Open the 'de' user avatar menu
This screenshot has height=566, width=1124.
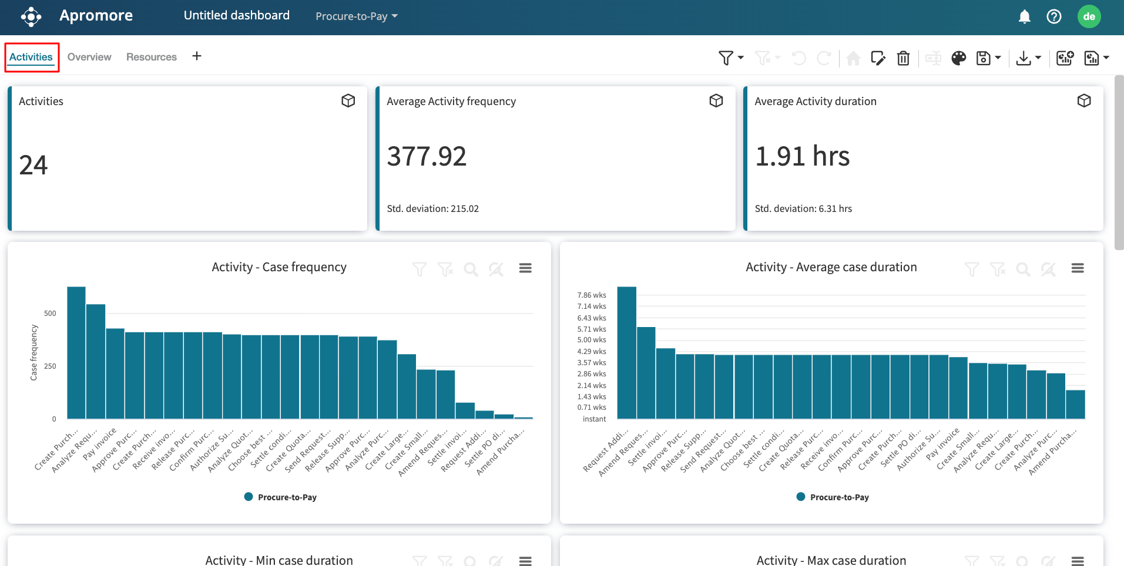1089,16
